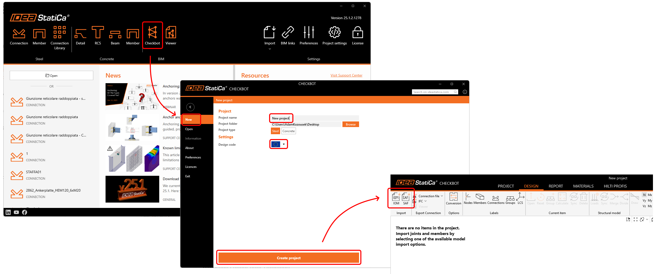This screenshot has height=274, width=655.
Task: Expand the Import dropdown chevron in launcher
Action: point(270,49)
